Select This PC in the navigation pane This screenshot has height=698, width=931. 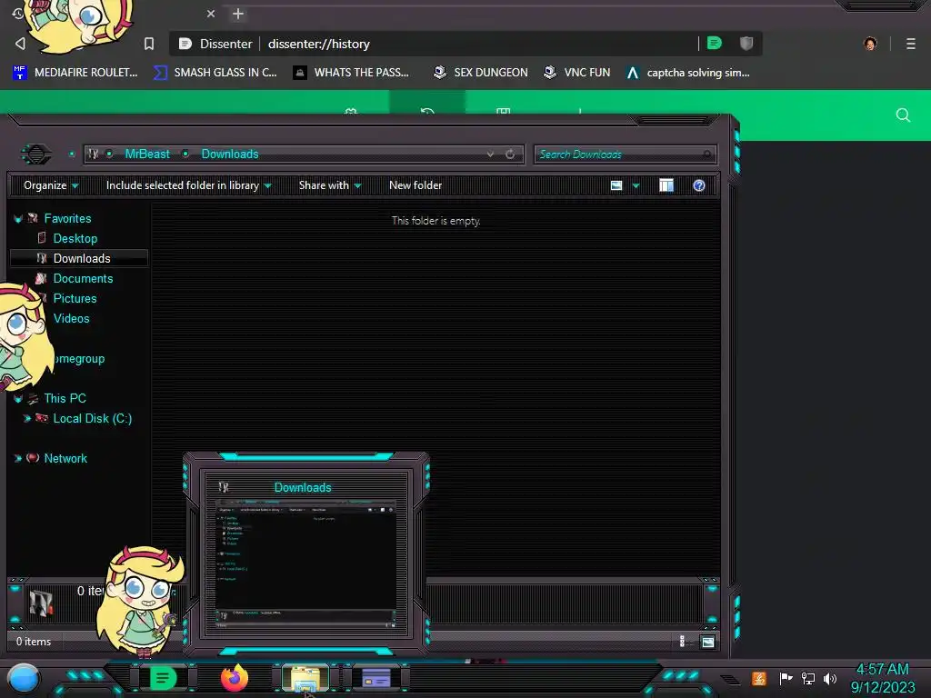[x=65, y=398]
